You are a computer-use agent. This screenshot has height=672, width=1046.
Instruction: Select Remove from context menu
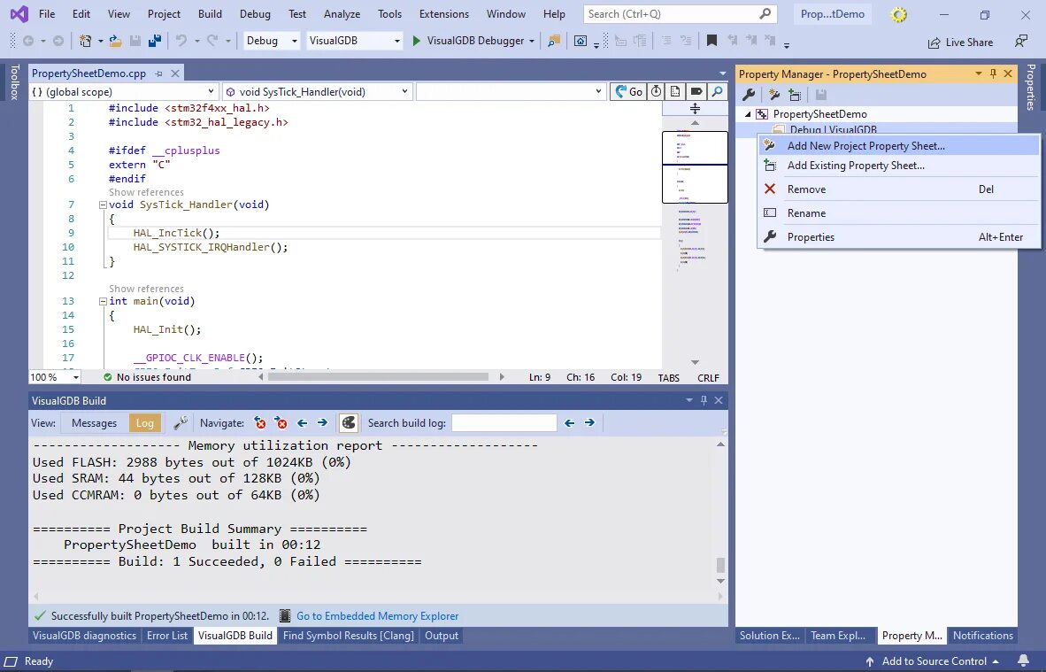(899, 189)
